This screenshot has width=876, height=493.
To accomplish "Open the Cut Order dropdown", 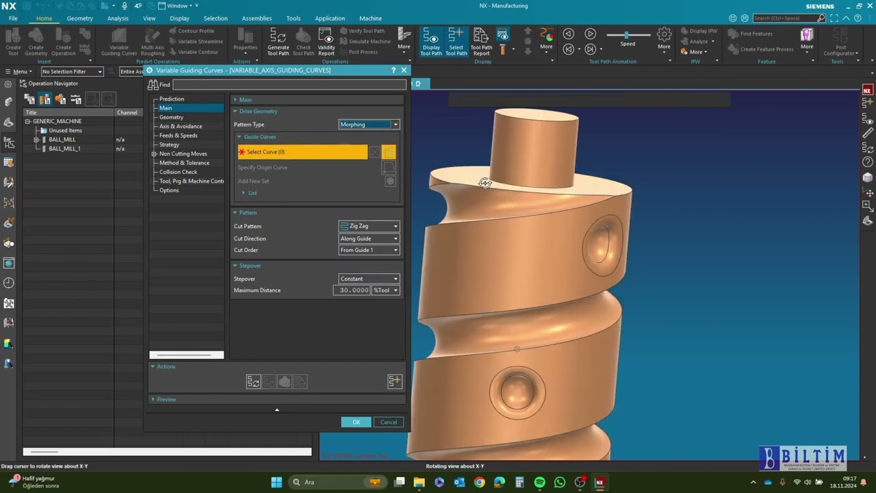I will (369, 250).
